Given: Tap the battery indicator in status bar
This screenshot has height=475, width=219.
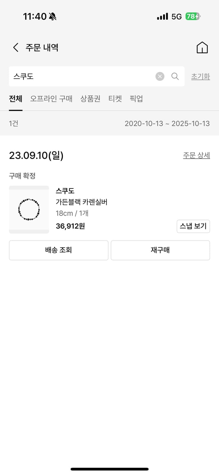Looking at the screenshot, I should click(193, 16).
